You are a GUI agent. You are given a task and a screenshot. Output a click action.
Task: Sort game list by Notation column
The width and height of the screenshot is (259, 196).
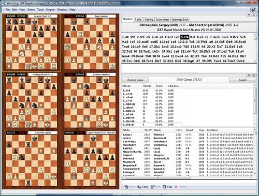coord(212,130)
